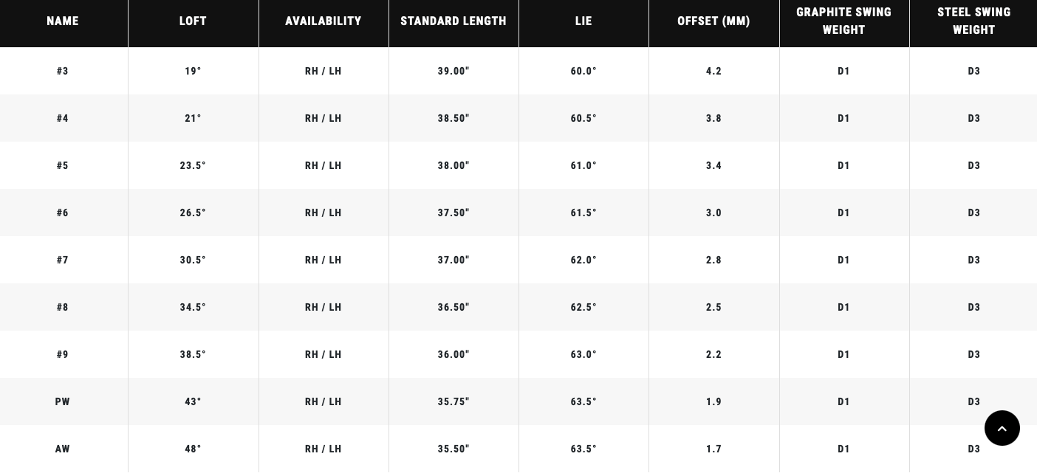Image resolution: width=1037 pixels, height=476 pixels.
Task: Select the STEEL SWING WEIGHT header
Action: [973, 21]
